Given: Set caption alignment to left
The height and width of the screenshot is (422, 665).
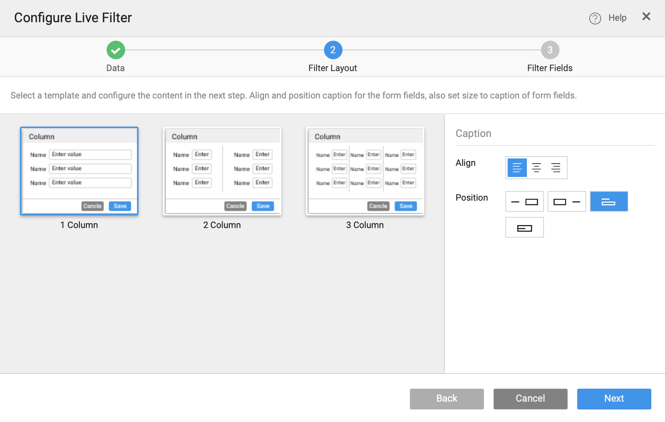Looking at the screenshot, I should 517,168.
